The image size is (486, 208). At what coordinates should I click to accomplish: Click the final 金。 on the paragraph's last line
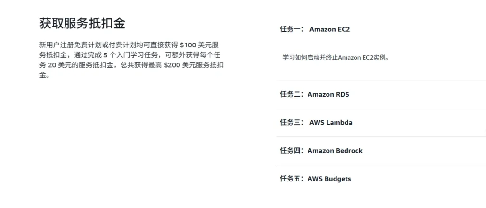pyautogui.click(x=44, y=75)
